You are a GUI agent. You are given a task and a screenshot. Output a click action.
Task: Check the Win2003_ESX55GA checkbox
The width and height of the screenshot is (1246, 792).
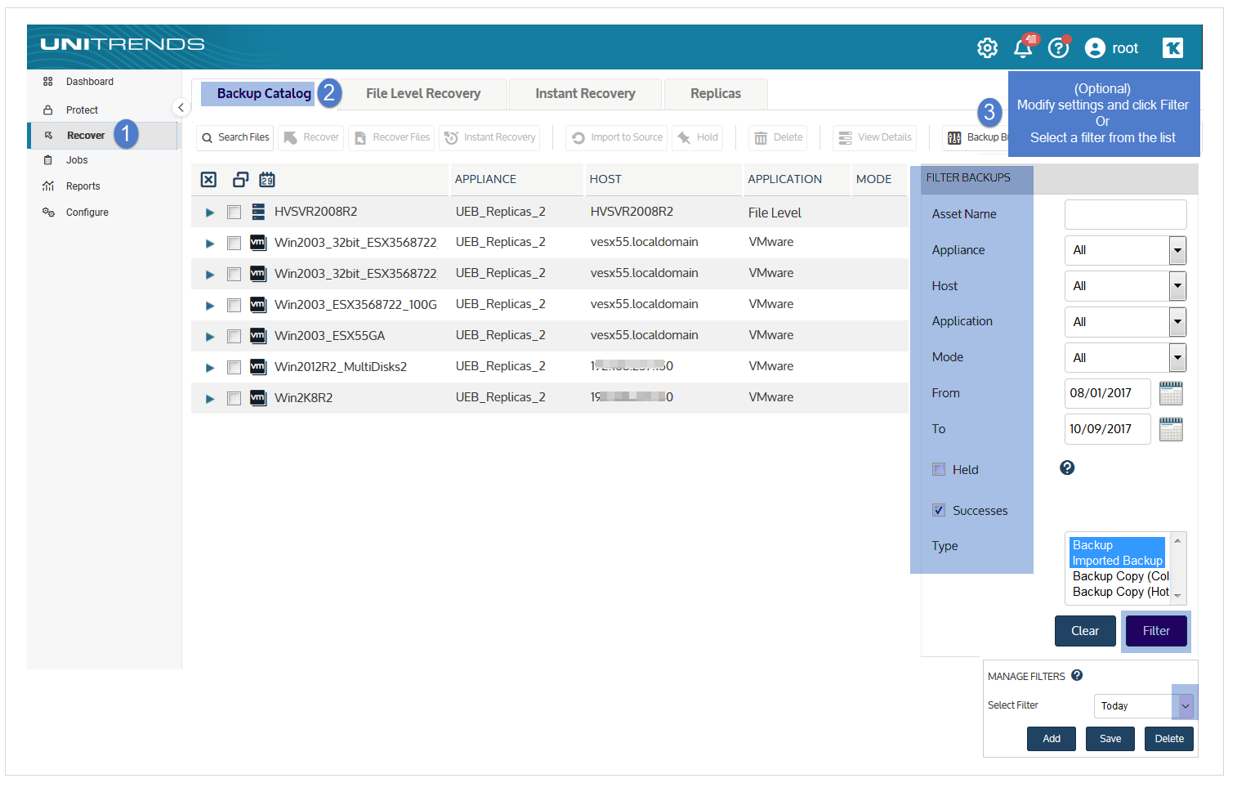(234, 337)
